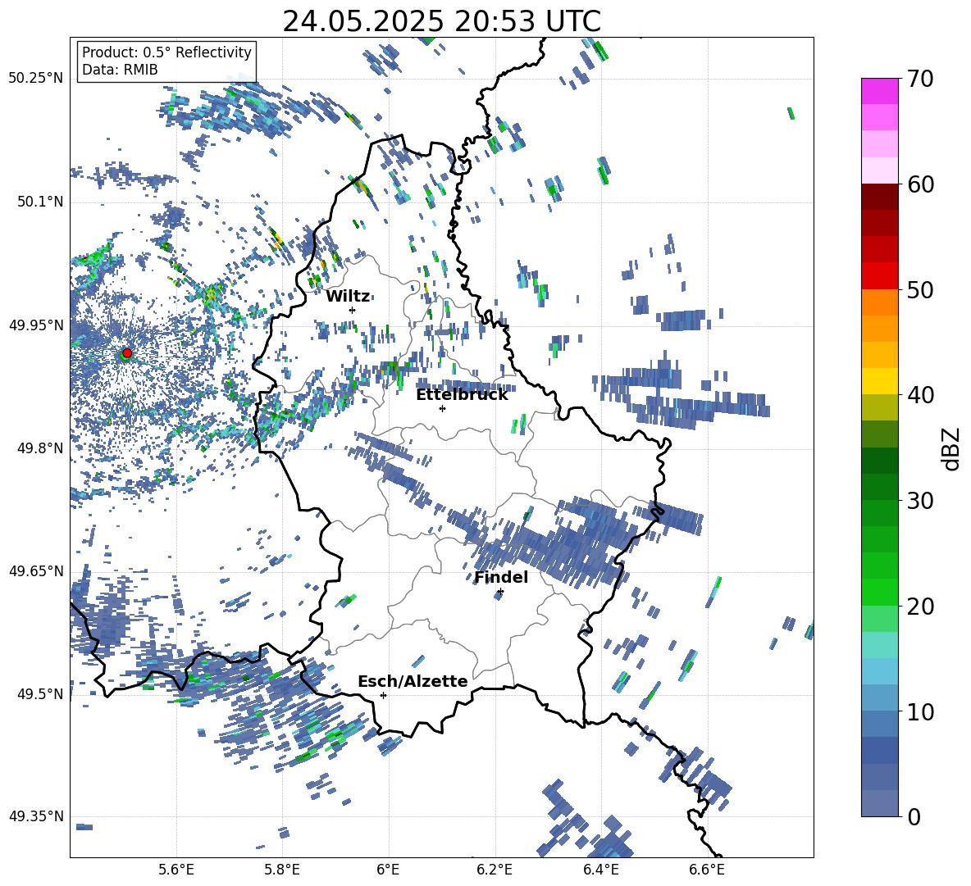Click the colorbar tick label 10
971x886 pixels.
(920, 711)
